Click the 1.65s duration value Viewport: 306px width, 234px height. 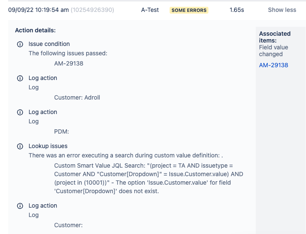237,10
